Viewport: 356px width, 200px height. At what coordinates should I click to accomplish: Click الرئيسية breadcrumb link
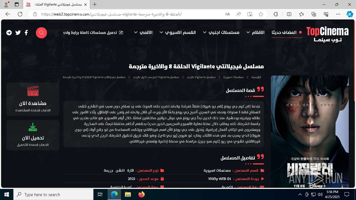[256, 77]
